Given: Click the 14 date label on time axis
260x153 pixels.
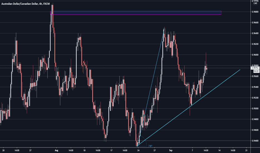Looking at the screenshot, I should (219, 150).
